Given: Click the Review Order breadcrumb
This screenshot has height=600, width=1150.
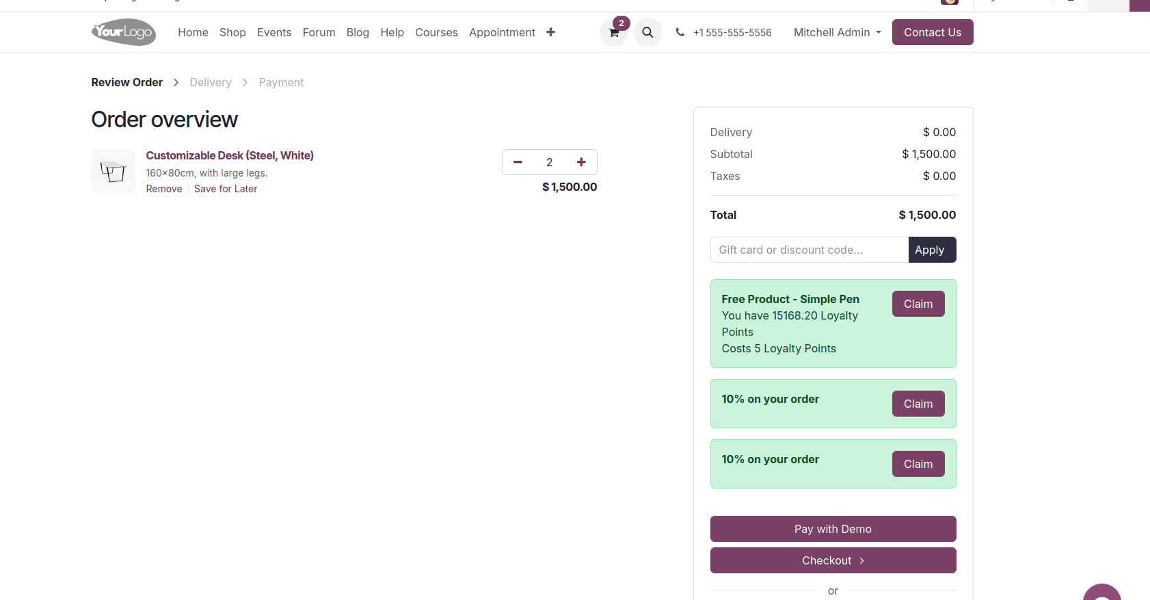Looking at the screenshot, I should tap(127, 82).
